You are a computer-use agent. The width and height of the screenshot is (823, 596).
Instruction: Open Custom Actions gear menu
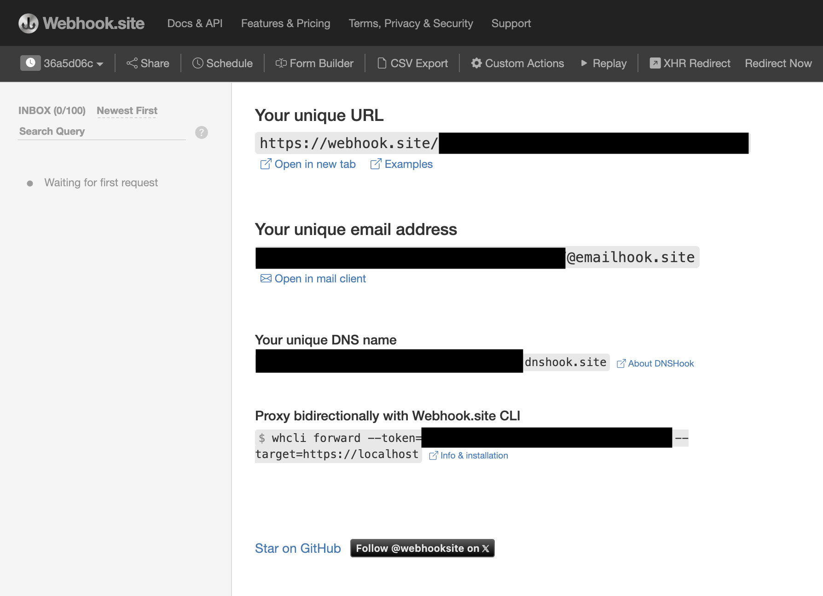click(518, 63)
